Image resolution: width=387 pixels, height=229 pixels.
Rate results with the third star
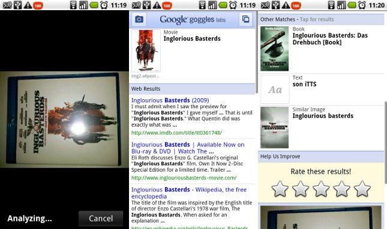click(x=321, y=189)
